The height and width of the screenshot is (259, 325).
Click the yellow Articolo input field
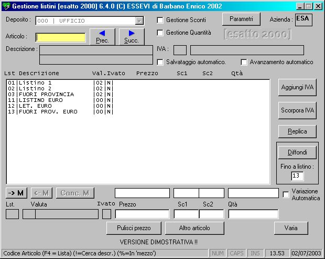61,37
